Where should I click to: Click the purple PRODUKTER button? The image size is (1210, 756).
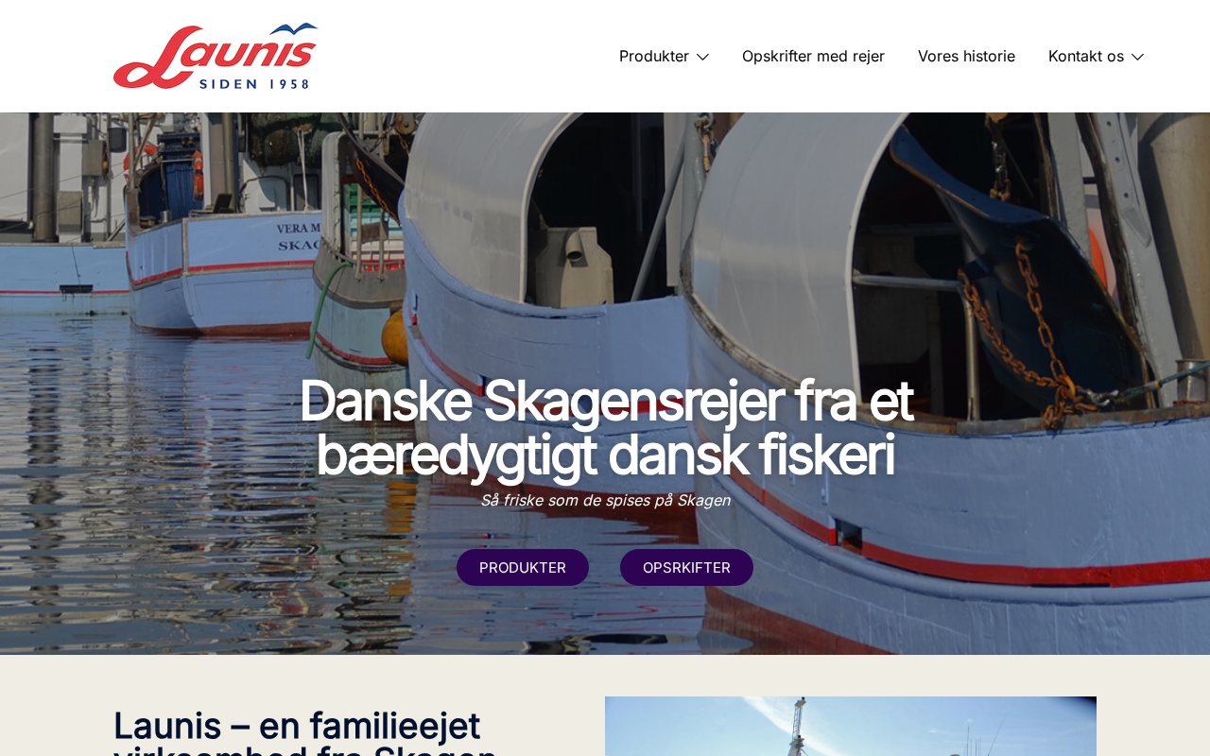[523, 567]
